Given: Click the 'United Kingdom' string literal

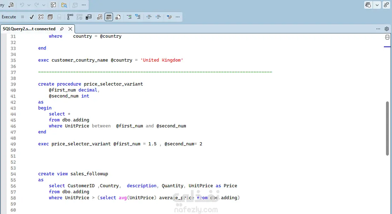Looking at the screenshot, I should tap(162, 60).
